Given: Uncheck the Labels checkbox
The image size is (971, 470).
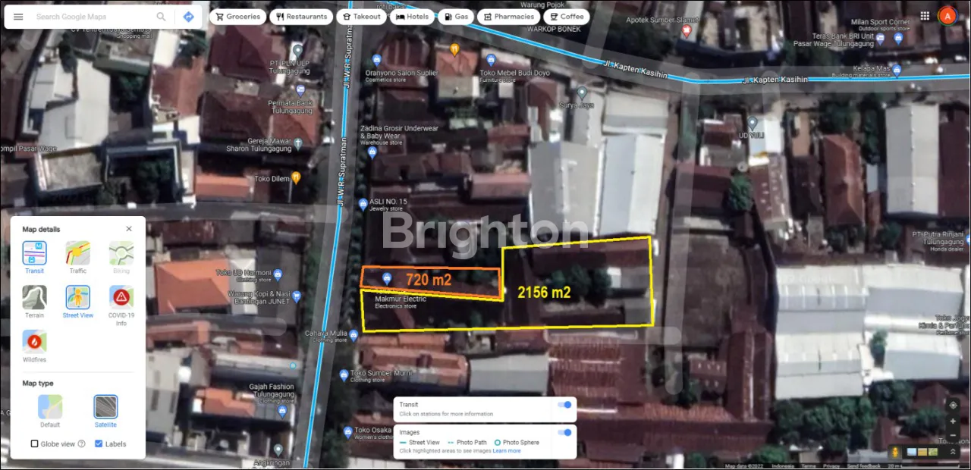Looking at the screenshot, I should [x=99, y=444].
